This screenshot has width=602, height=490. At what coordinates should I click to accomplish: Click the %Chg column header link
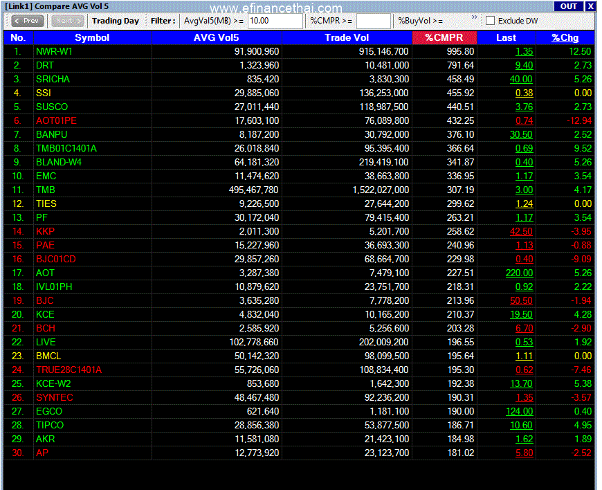pos(565,37)
